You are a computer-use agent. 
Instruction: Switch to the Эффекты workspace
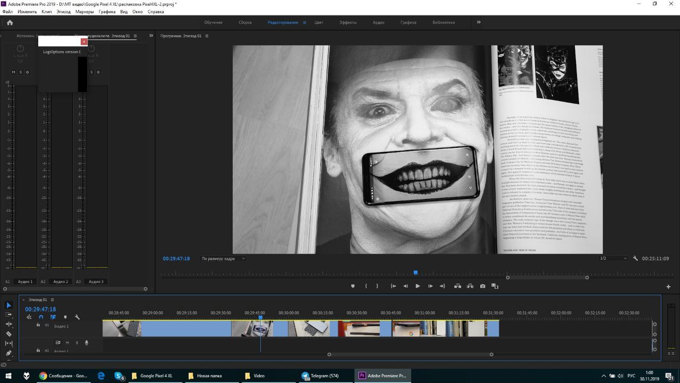click(x=348, y=22)
